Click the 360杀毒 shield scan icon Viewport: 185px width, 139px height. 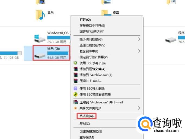[x=75, y=63]
